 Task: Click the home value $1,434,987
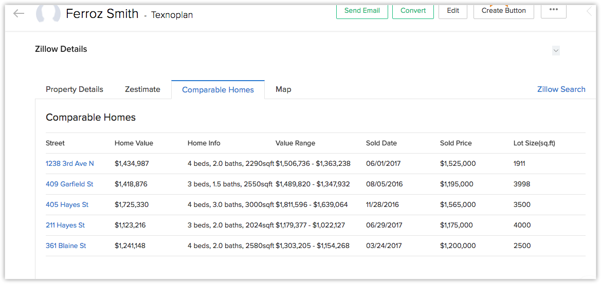(x=132, y=163)
